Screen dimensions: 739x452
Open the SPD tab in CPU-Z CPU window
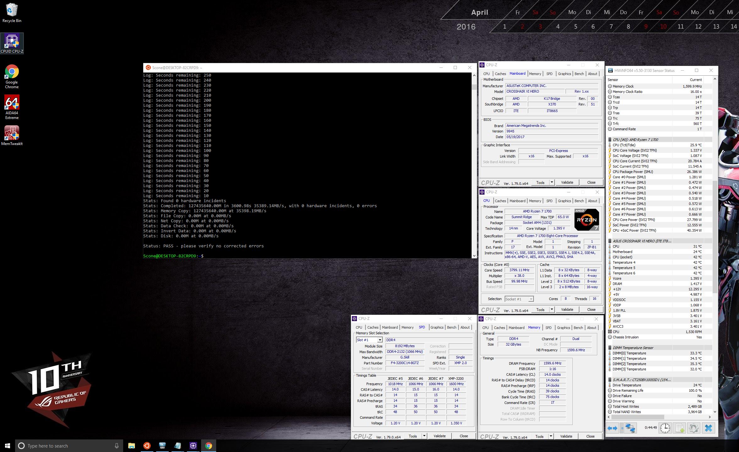549,201
